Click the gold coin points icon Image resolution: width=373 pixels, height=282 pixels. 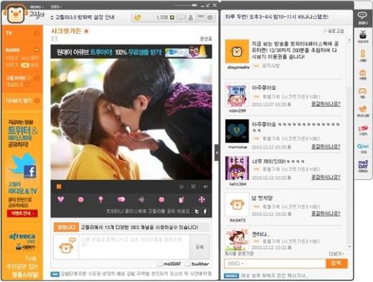(x=137, y=17)
